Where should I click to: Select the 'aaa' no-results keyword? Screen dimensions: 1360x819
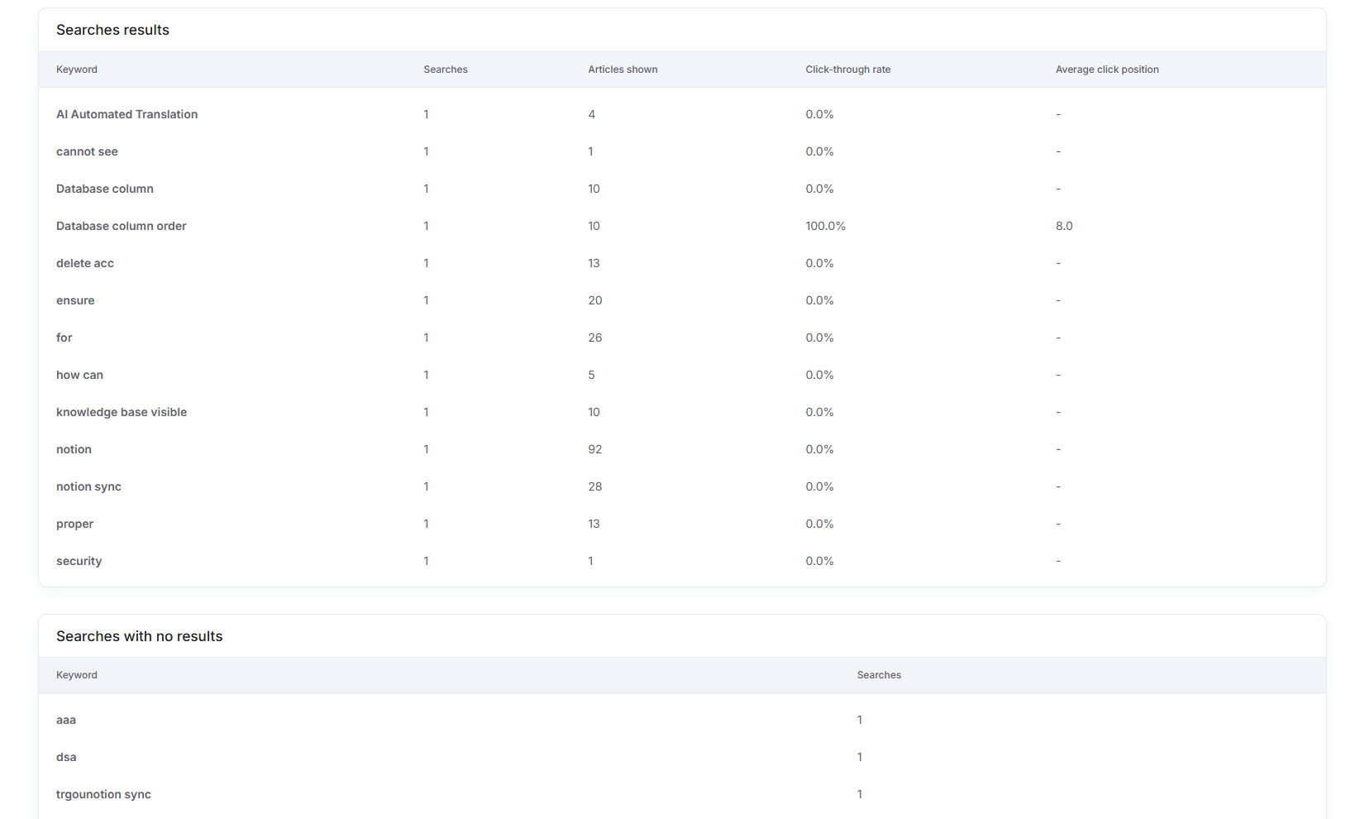(66, 720)
